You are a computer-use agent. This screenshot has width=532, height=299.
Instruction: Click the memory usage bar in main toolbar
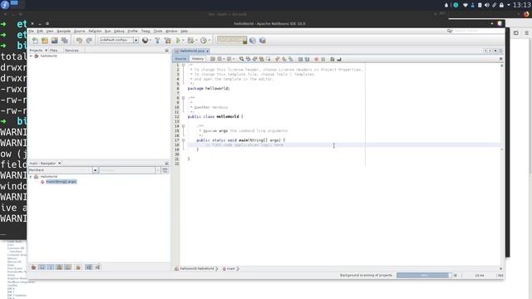[232, 41]
